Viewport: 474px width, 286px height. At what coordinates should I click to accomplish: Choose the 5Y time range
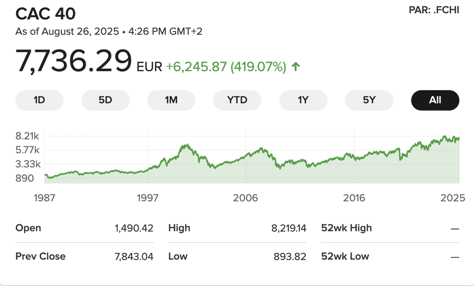[x=369, y=100]
